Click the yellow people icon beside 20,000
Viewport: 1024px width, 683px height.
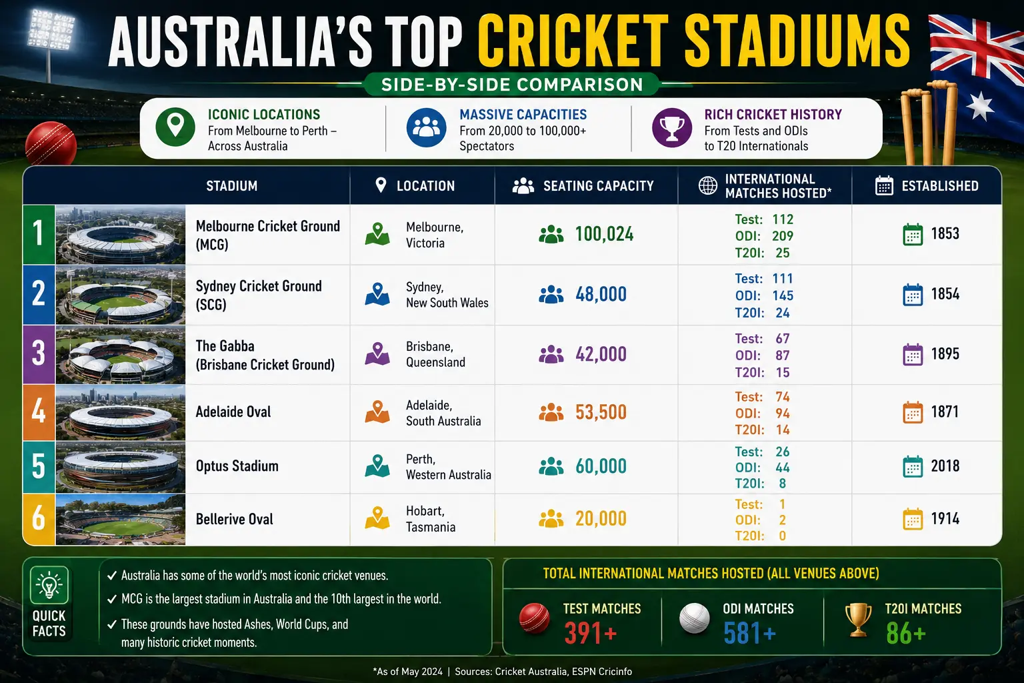pyautogui.click(x=551, y=518)
